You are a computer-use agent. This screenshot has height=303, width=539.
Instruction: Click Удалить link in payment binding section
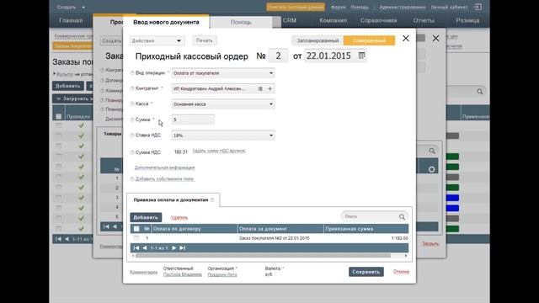179,217
